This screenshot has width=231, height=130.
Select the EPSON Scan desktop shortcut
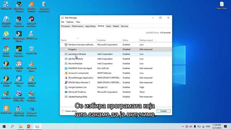(x=31, y=35)
